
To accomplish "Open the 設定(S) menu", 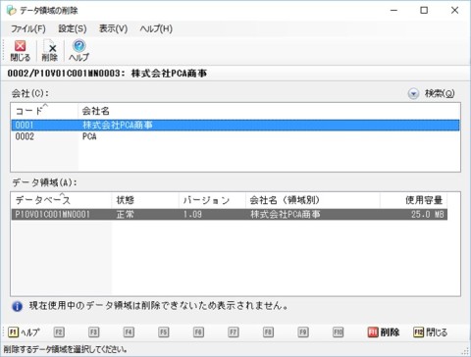I will 73,28.
